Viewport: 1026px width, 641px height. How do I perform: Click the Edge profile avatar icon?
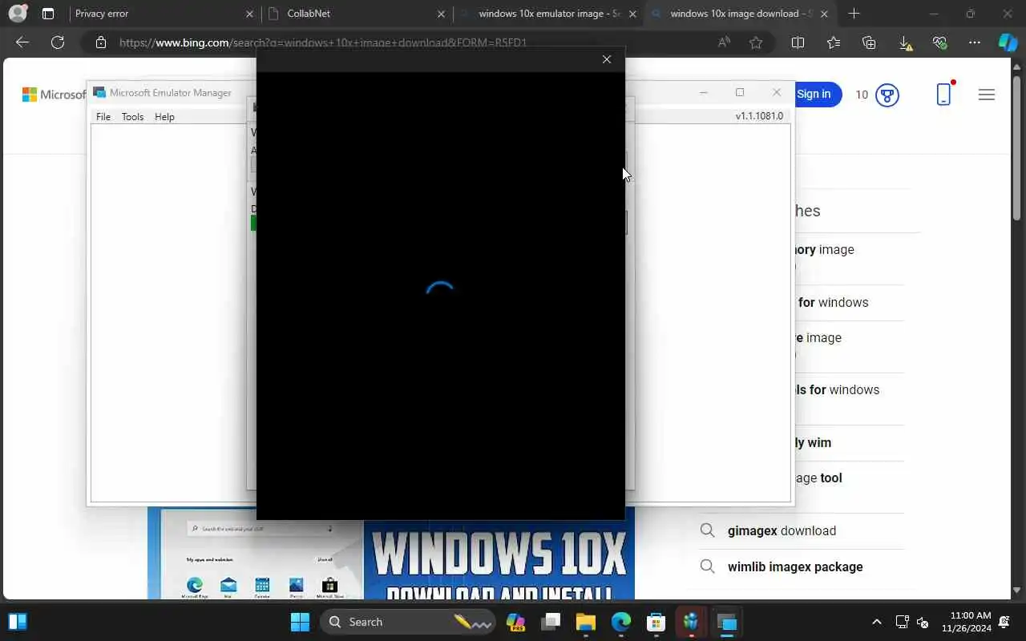click(x=17, y=14)
